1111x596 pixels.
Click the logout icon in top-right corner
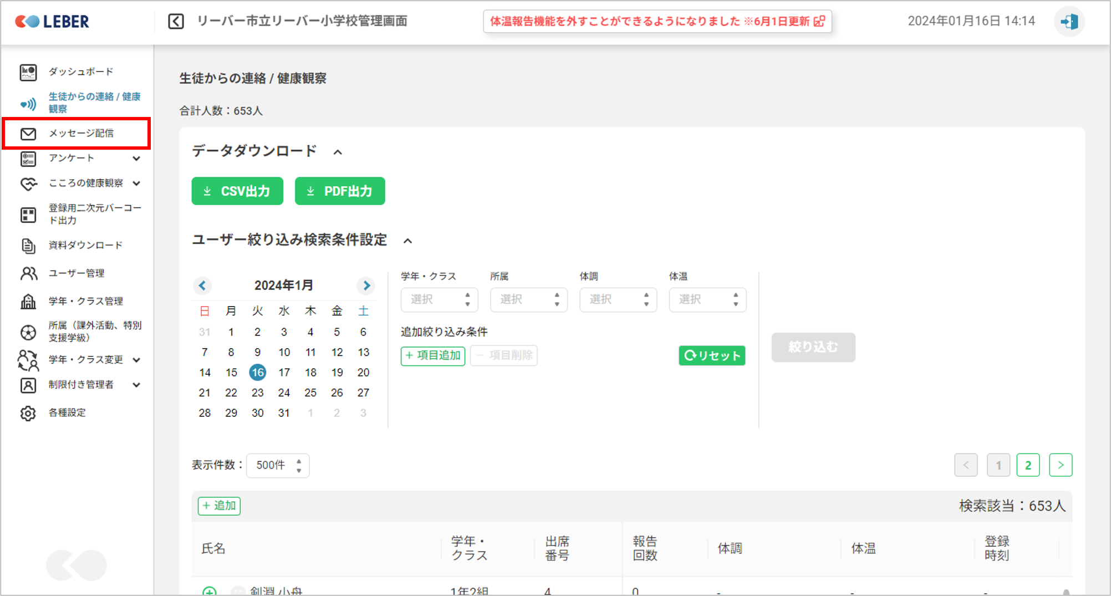tap(1068, 22)
